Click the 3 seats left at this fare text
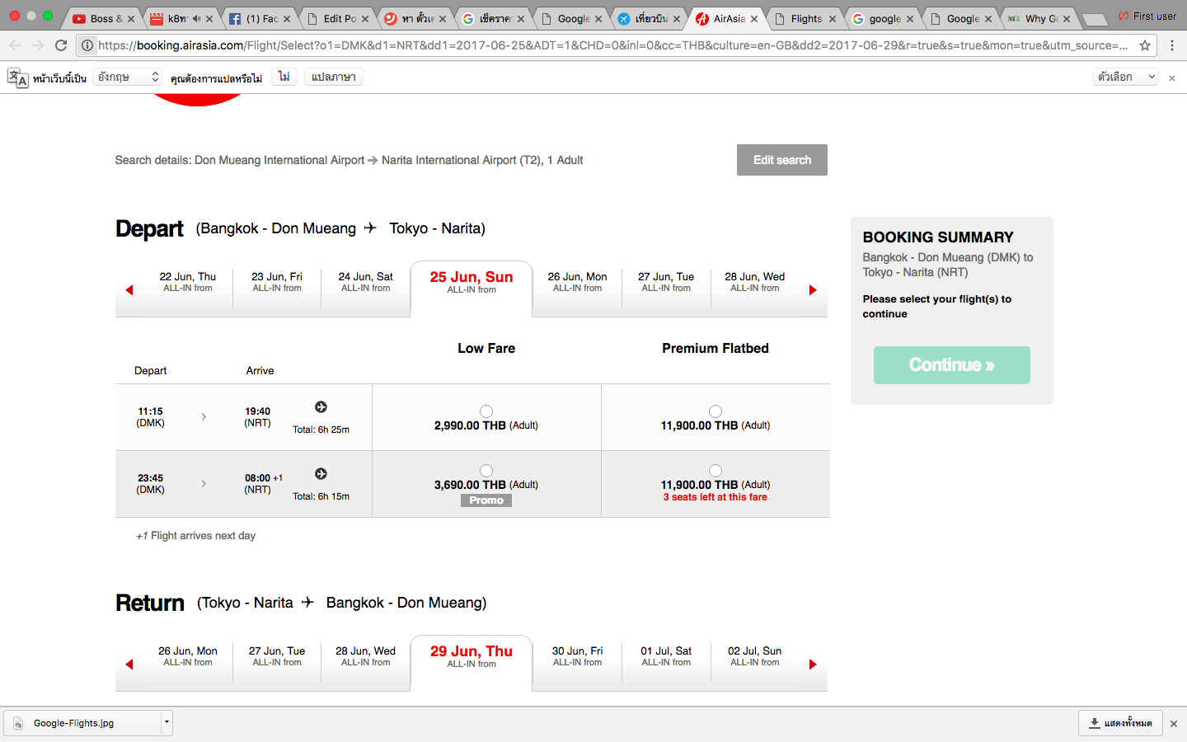The image size is (1187, 742). (715, 497)
